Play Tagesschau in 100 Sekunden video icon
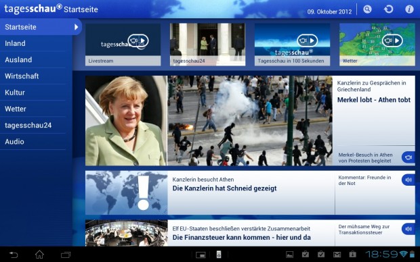This screenshot has height=262, width=420. pos(308,41)
